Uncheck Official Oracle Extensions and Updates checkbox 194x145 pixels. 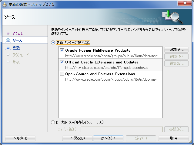click(x=62, y=62)
